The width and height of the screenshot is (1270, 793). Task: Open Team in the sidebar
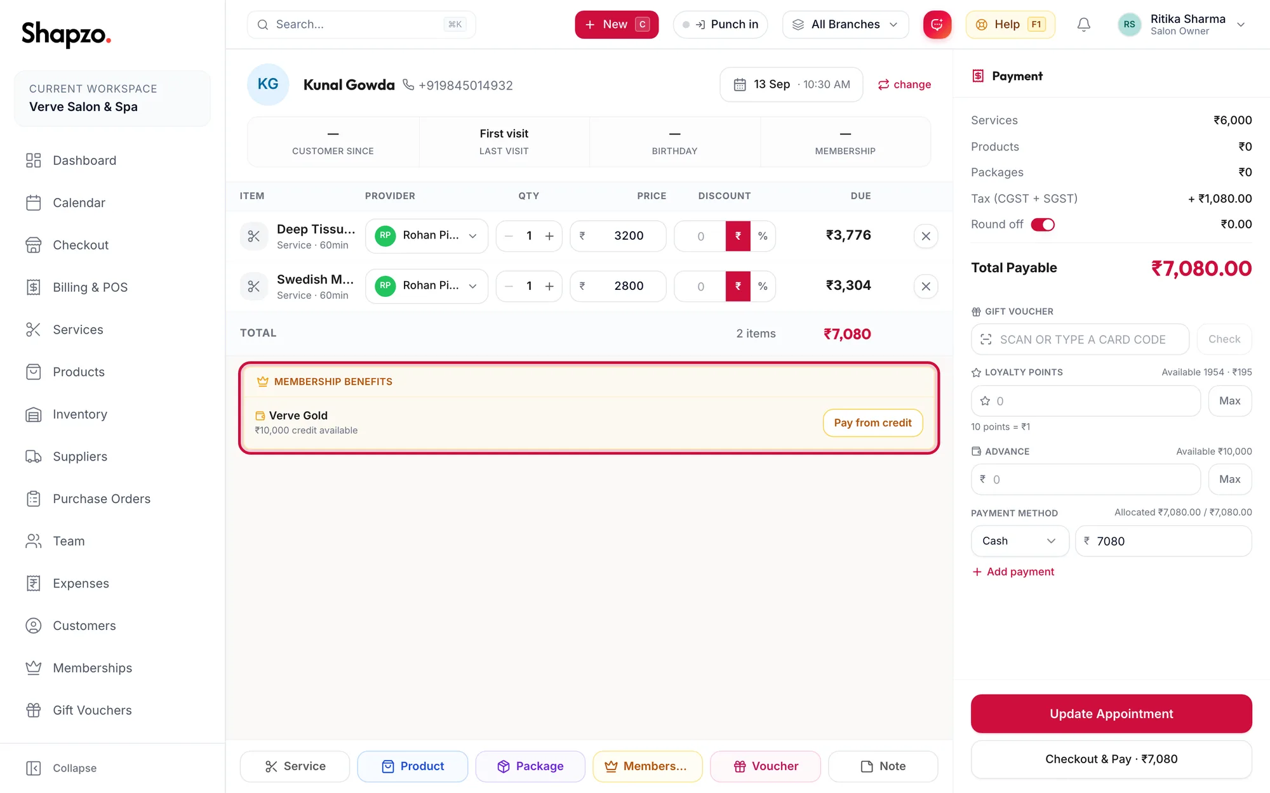tap(112, 541)
